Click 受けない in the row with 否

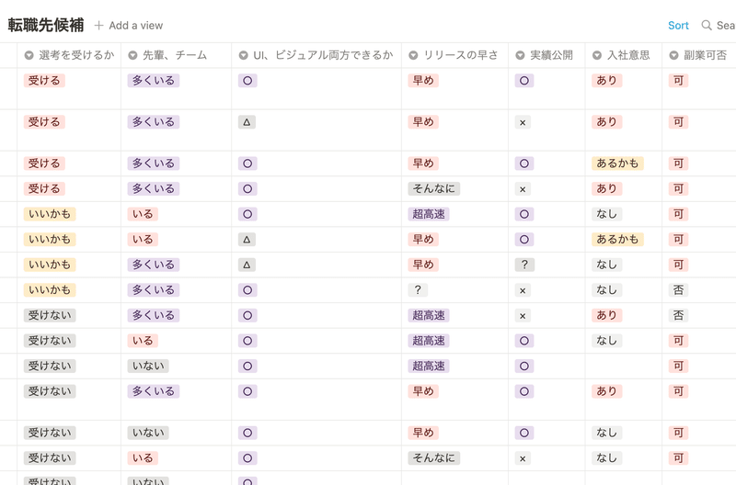tap(50, 315)
